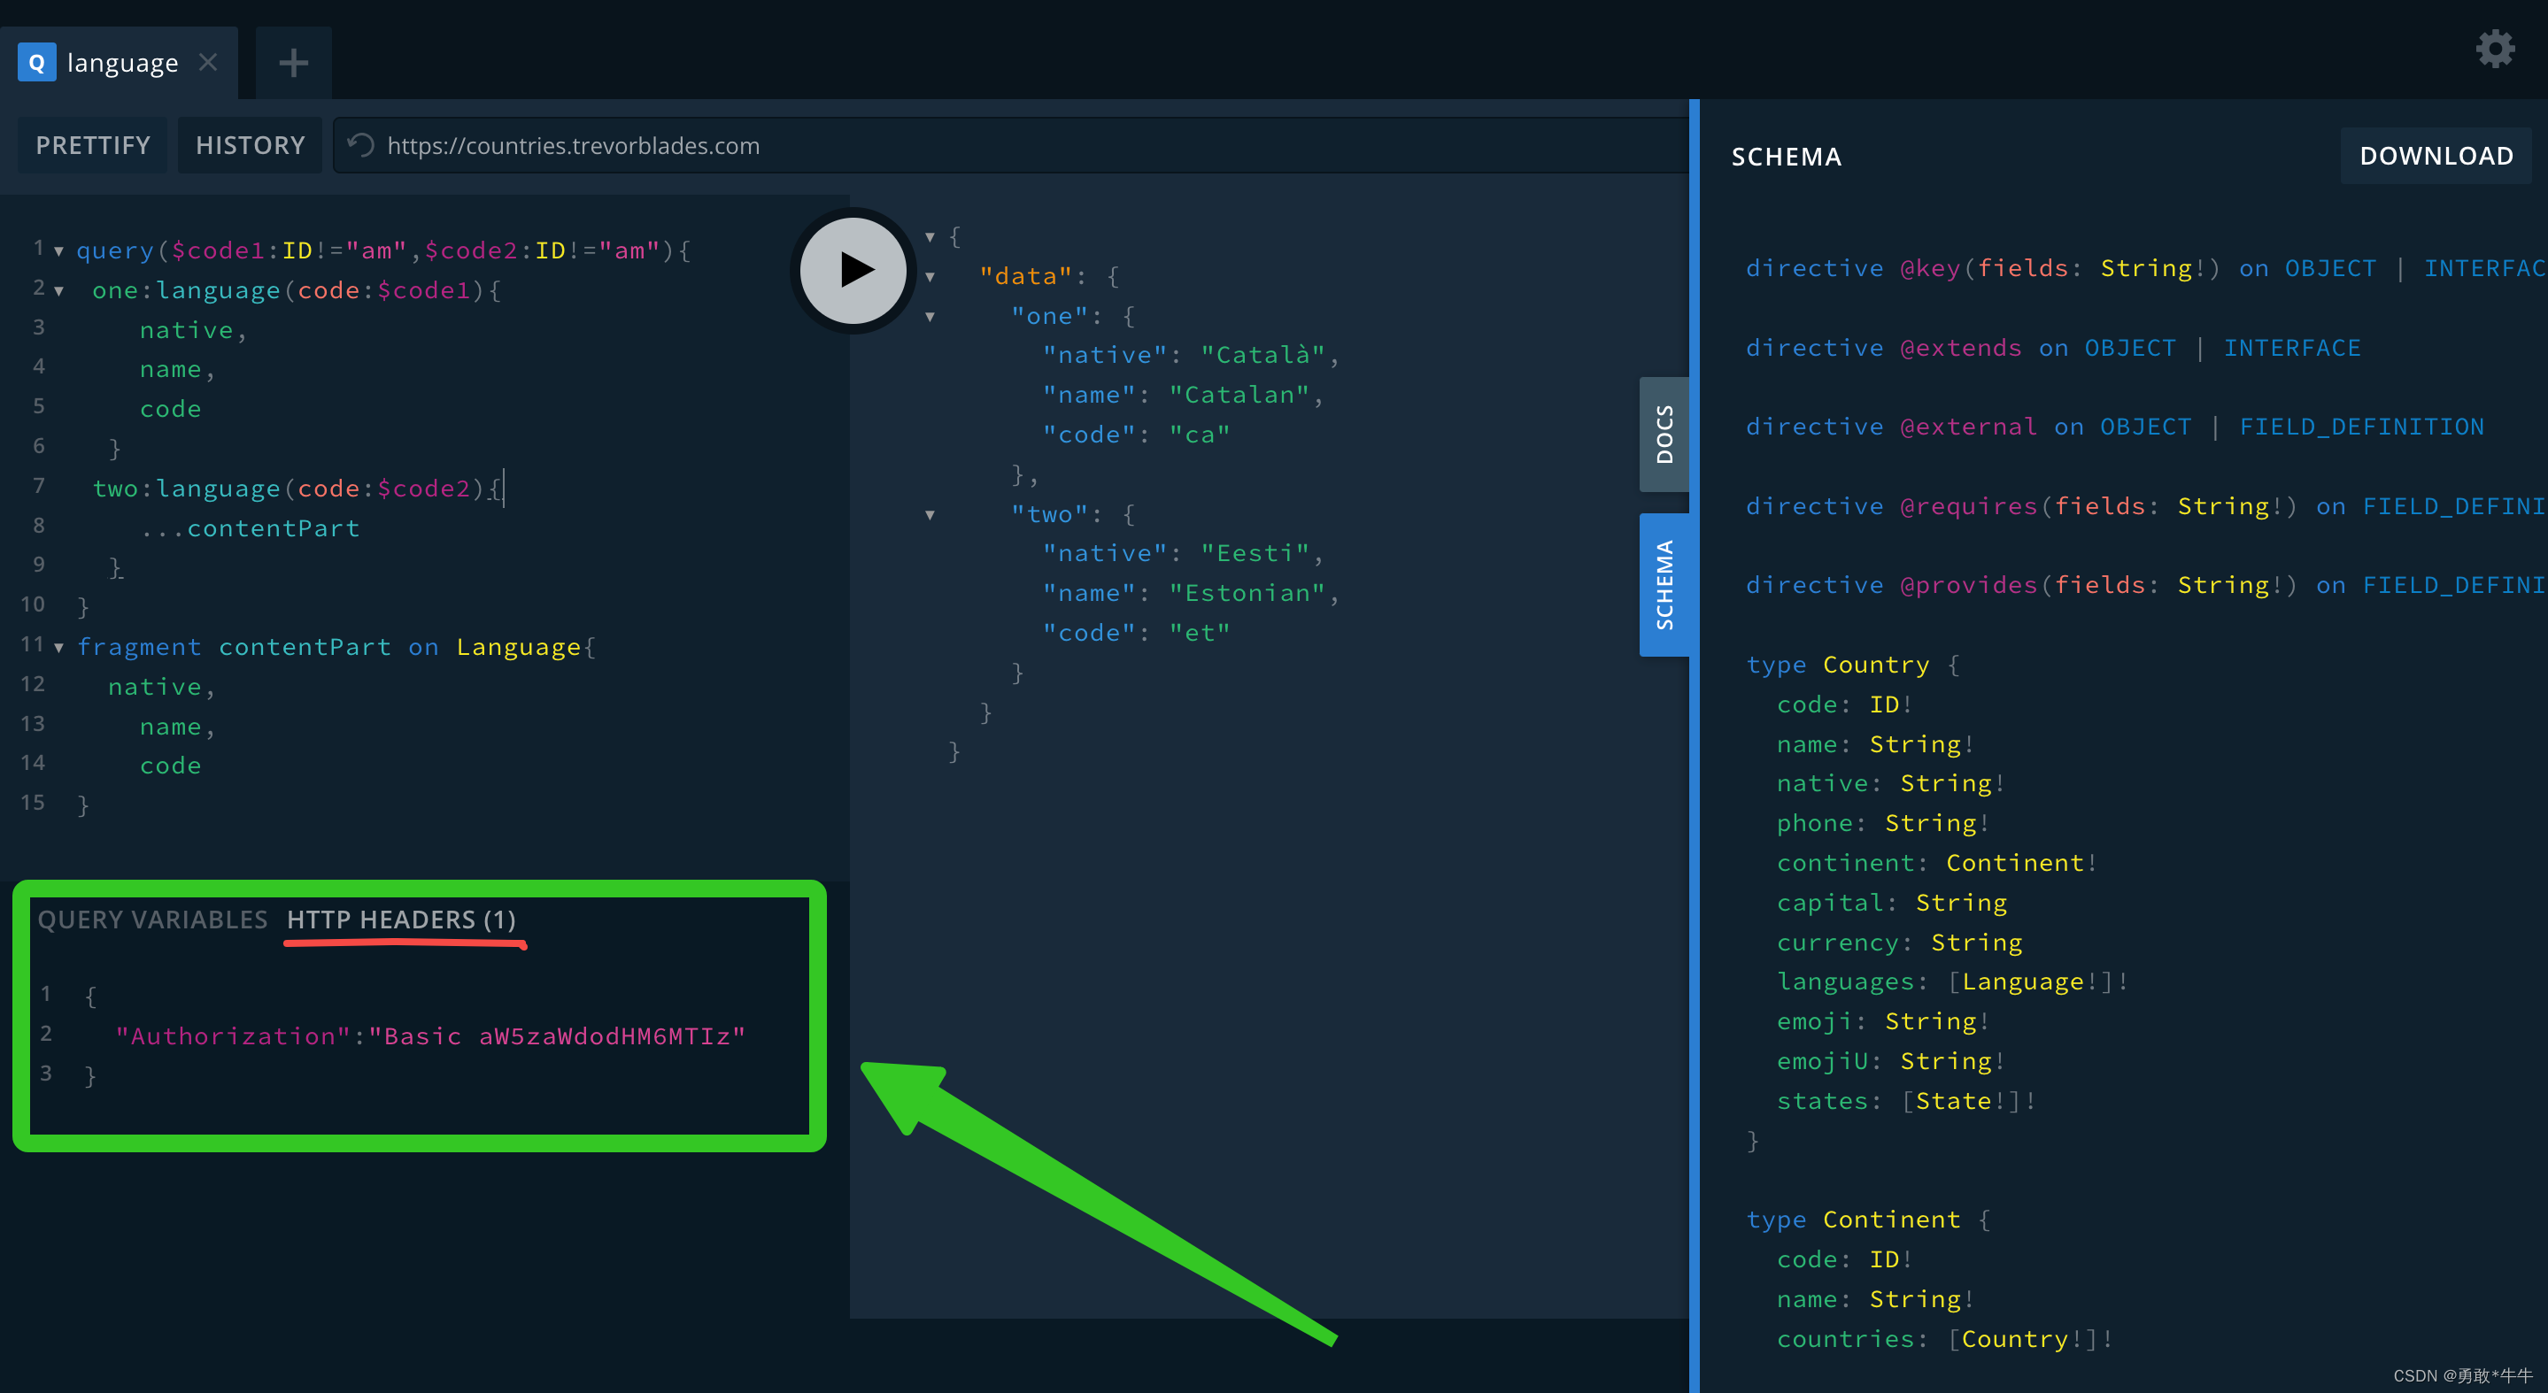Viewport: 2548px width, 1393px height.
Task: Collapse the "two" node in the response
Action: [x=930, y=515]
